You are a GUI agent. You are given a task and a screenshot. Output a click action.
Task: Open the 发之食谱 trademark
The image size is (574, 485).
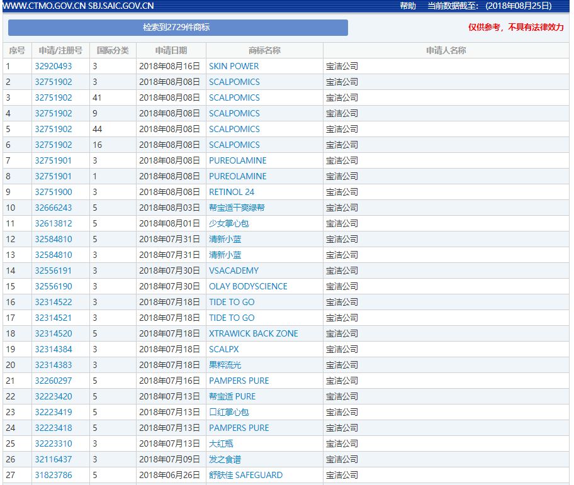[225, 459]
